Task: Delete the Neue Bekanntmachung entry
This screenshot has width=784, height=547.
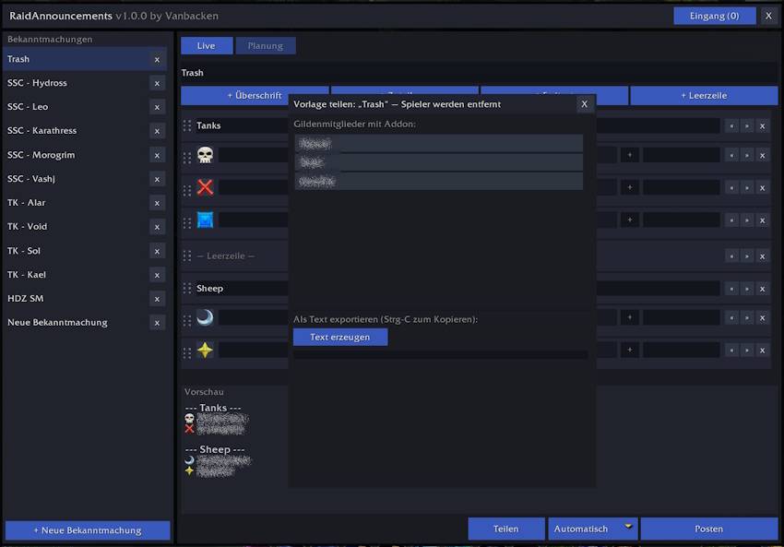Action: click(x=157, y=323)
